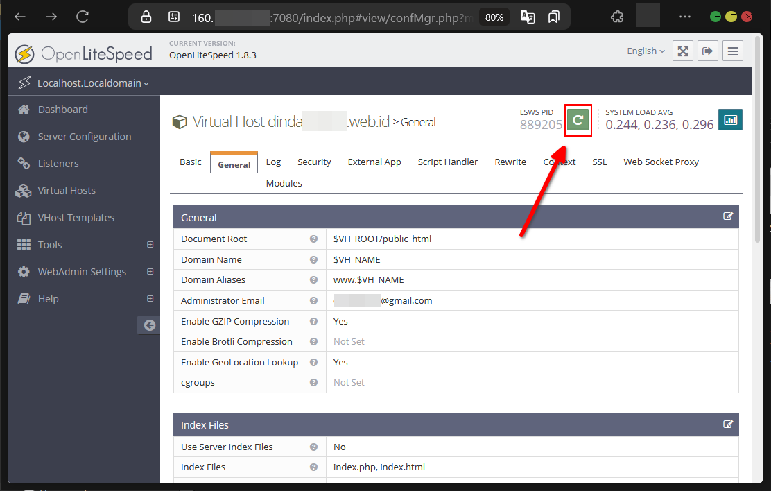Open Listeners in sidebar

(x=58, y=164)
